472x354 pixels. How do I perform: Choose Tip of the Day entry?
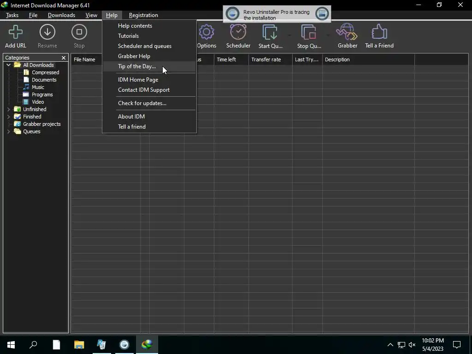[x=149, y=66]
